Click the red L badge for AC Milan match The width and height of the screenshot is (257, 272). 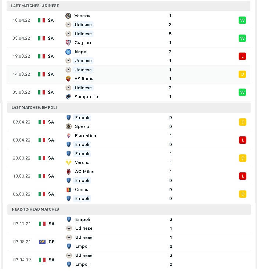[243, 176]
